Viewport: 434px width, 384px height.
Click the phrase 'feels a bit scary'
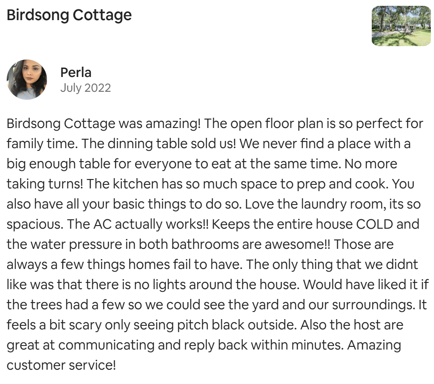tap(54, 325)
